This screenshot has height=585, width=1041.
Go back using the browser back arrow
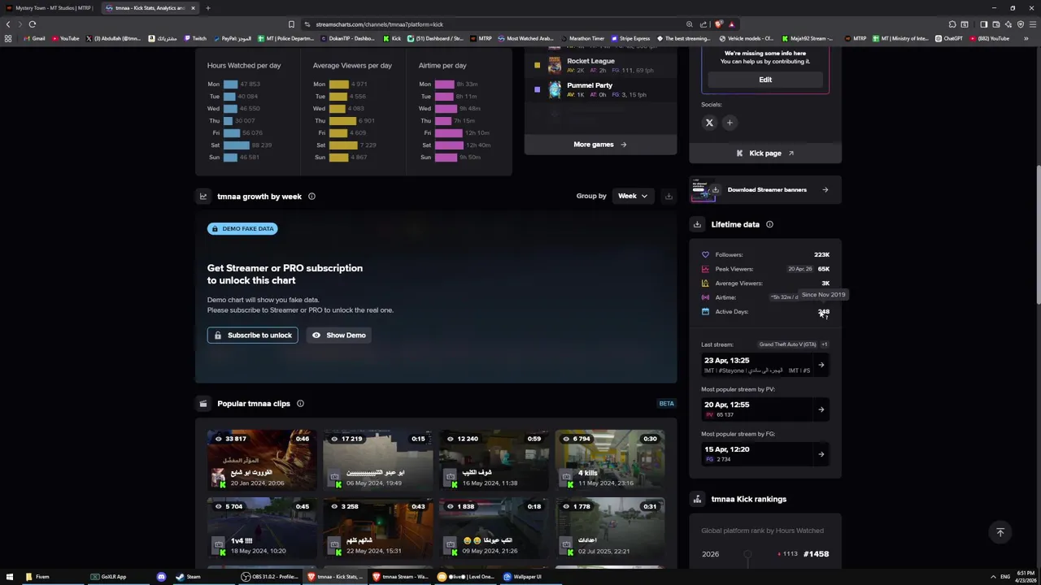tap(8, 24)
